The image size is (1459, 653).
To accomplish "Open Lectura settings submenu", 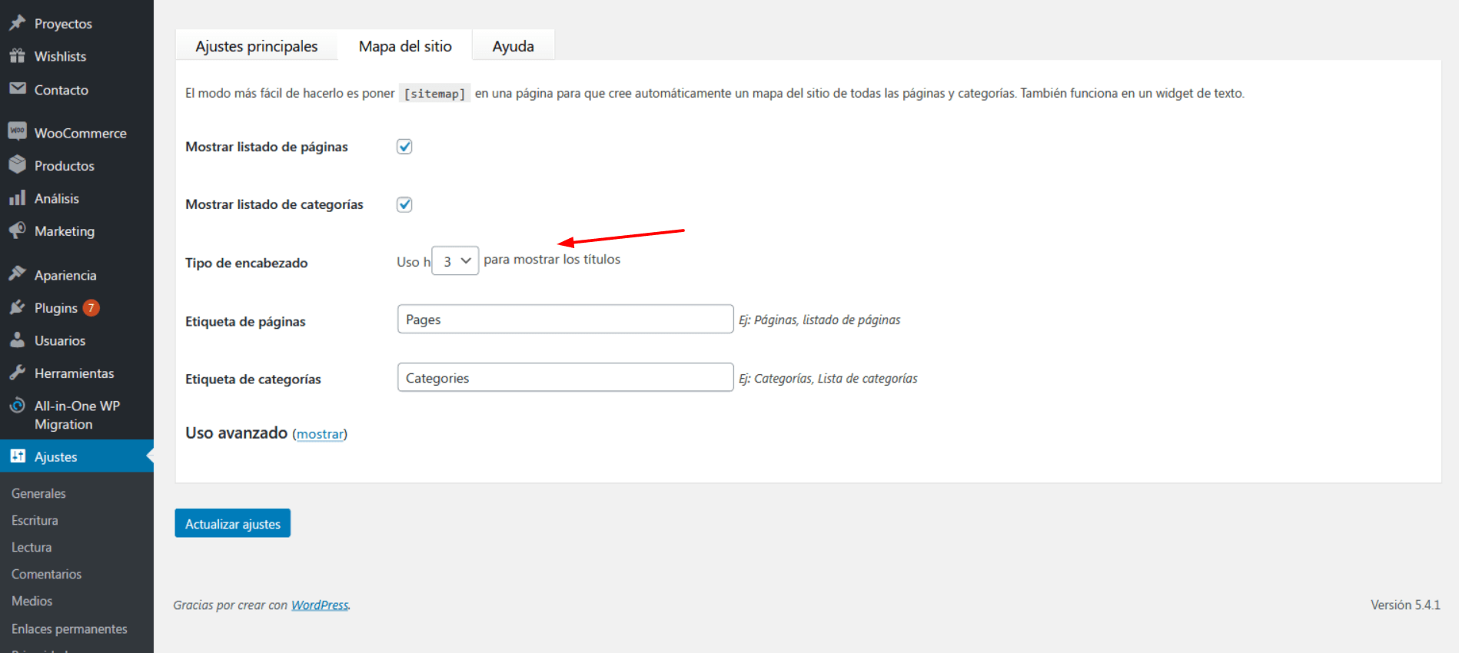I will (x=32, y=547).
